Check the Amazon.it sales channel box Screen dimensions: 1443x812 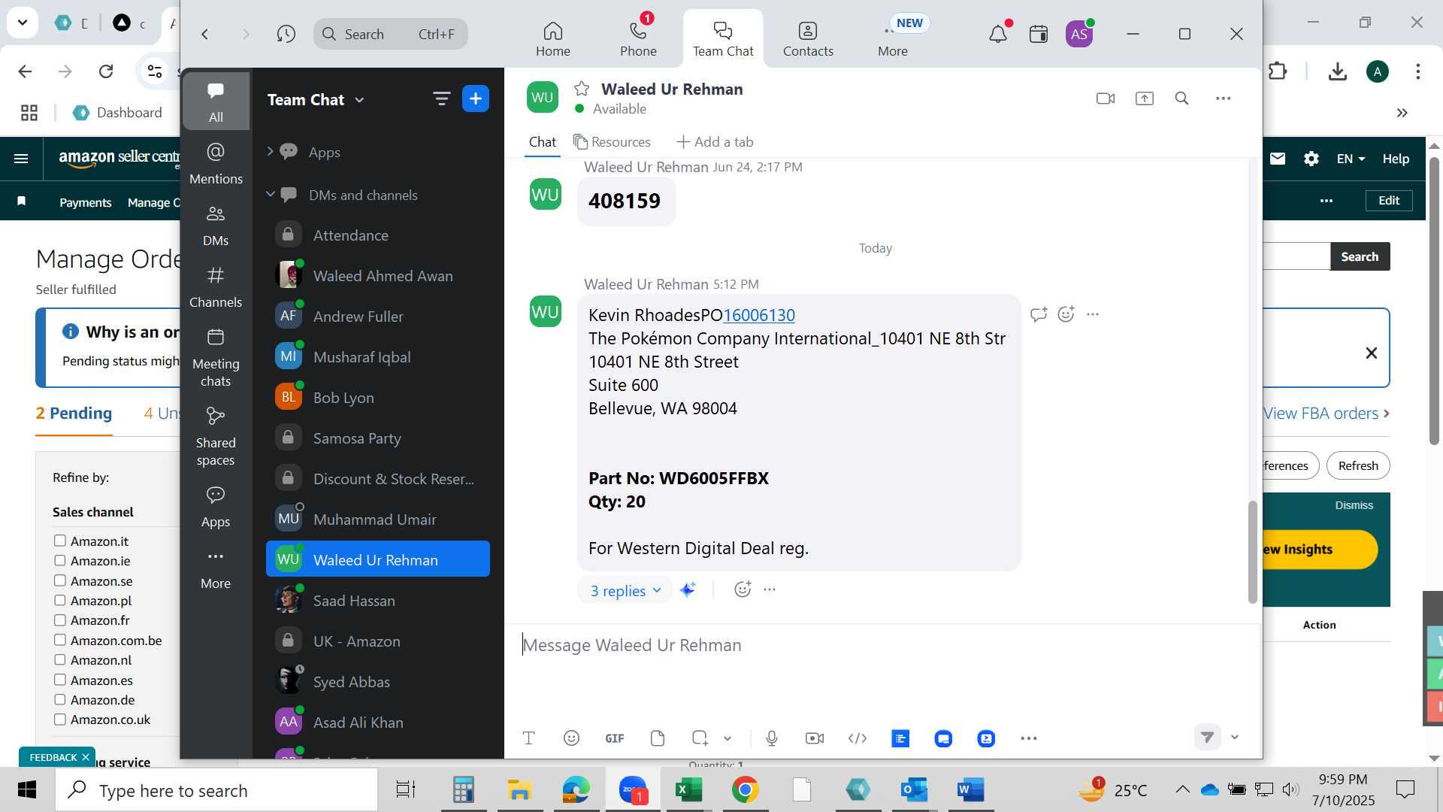[60, 541]
